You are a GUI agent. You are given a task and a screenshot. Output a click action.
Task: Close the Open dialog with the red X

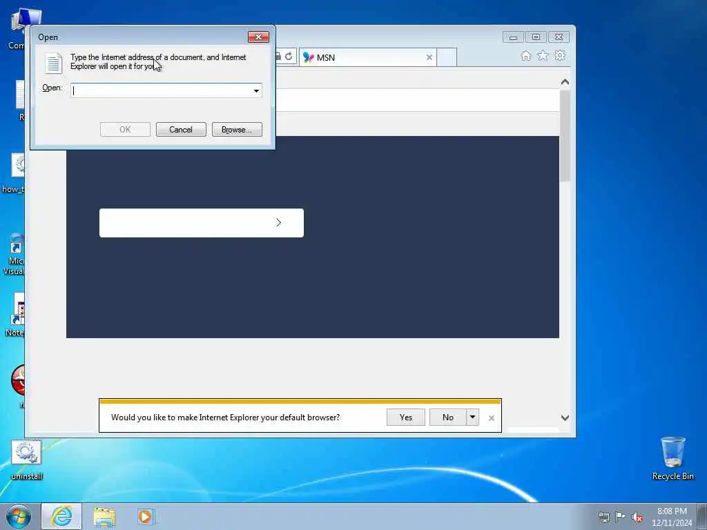[258, 37]
